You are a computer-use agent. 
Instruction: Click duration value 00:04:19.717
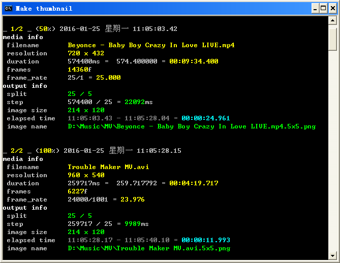194,183
